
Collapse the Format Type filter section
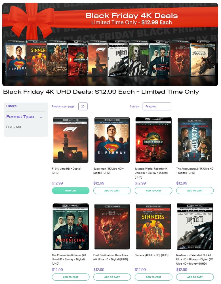pos(41,117)
